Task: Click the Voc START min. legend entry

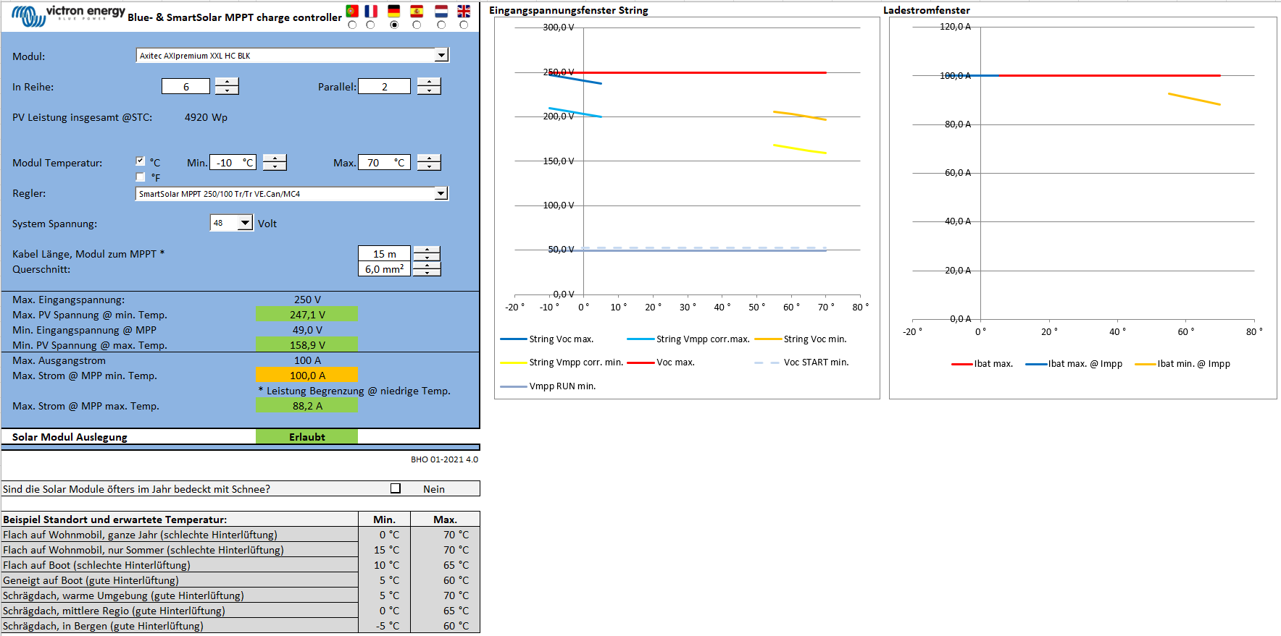Action: [801, 362]
